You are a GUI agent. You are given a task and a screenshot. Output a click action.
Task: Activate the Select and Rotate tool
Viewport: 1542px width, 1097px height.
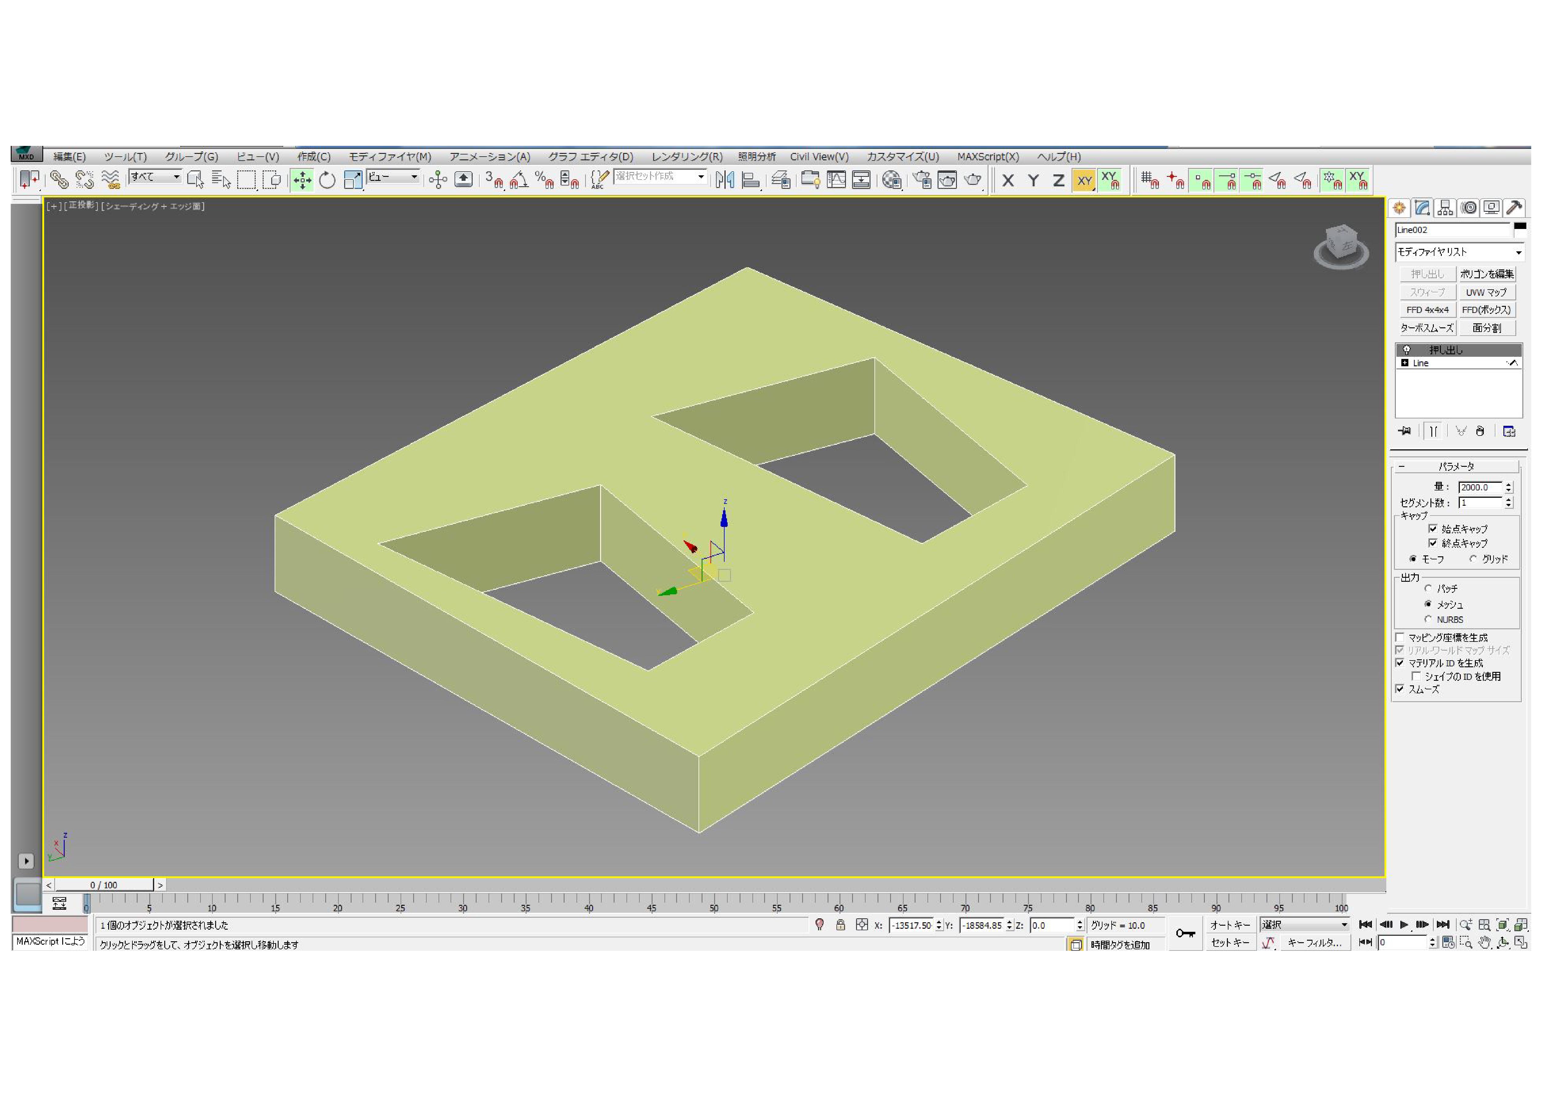coord(328,180)
